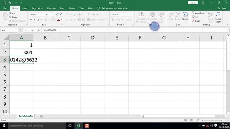Open the Format cells dropdown
Image resolution: width=230 pixels, height=129 pixels.
click(185, 17)
